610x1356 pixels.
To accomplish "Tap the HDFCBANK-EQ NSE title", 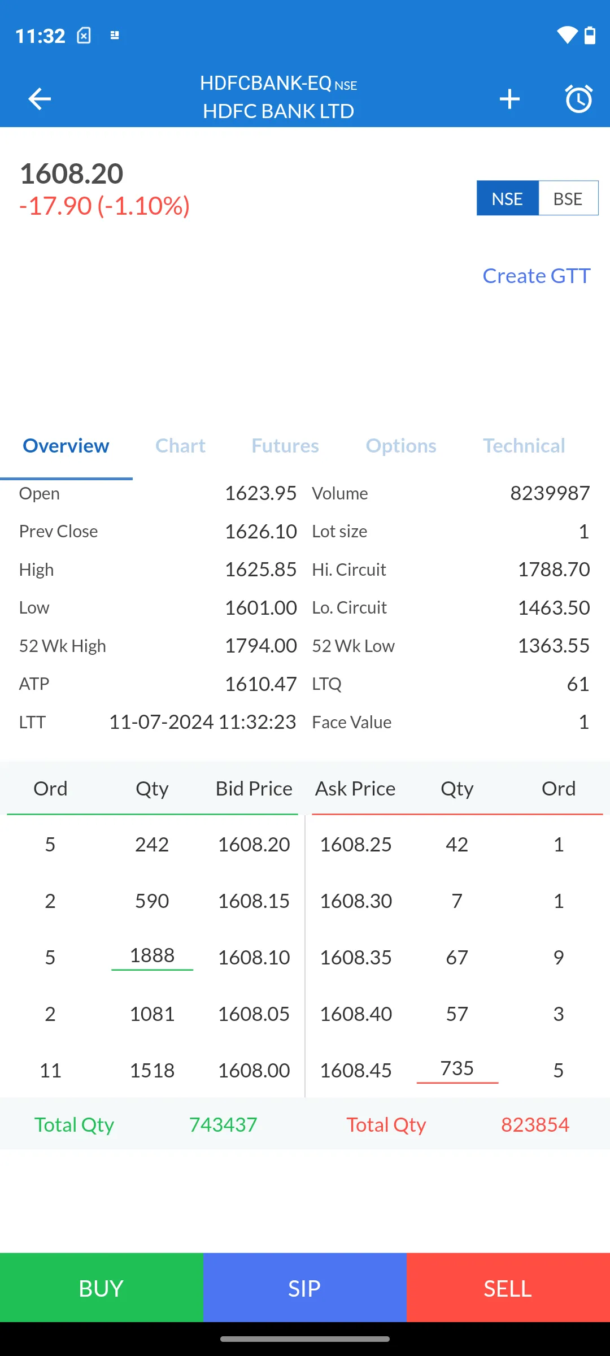I will 278,84.
